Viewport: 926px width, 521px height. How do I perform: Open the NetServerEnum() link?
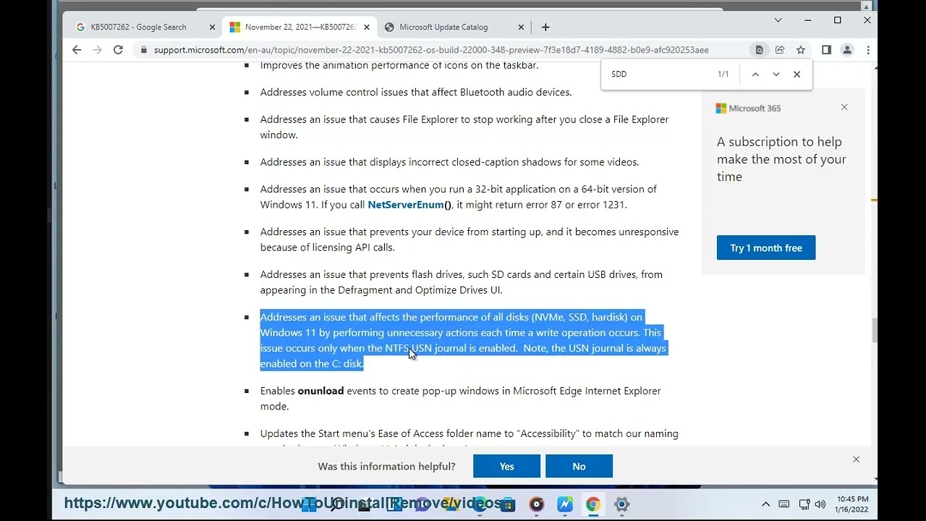click(x=409, y=205)
